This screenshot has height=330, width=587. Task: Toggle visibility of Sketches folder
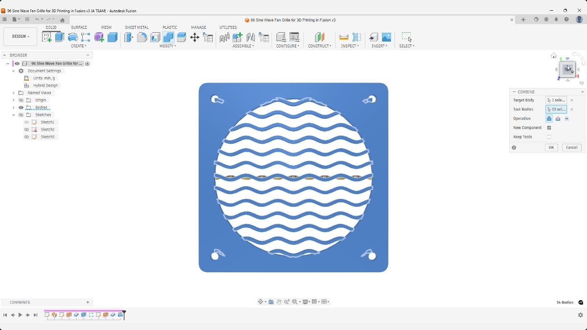tap(21, 115)
